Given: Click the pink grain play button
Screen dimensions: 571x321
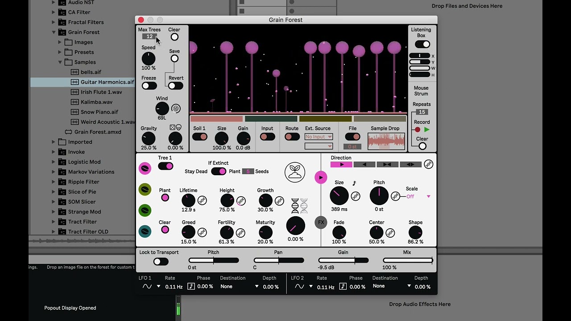Looking at the screenshot, I should (x=320, y=177).
